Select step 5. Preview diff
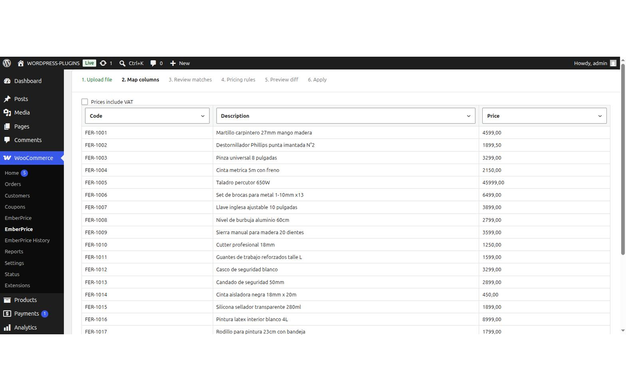This screenshot has height=391, width=626. tap(282, 80)
